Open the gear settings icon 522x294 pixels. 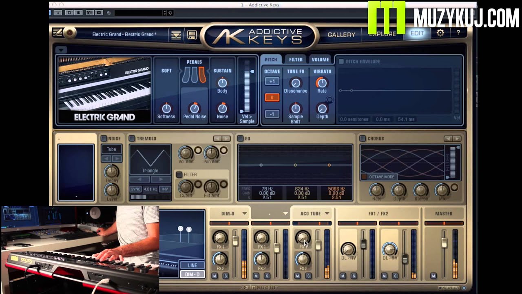440,33
